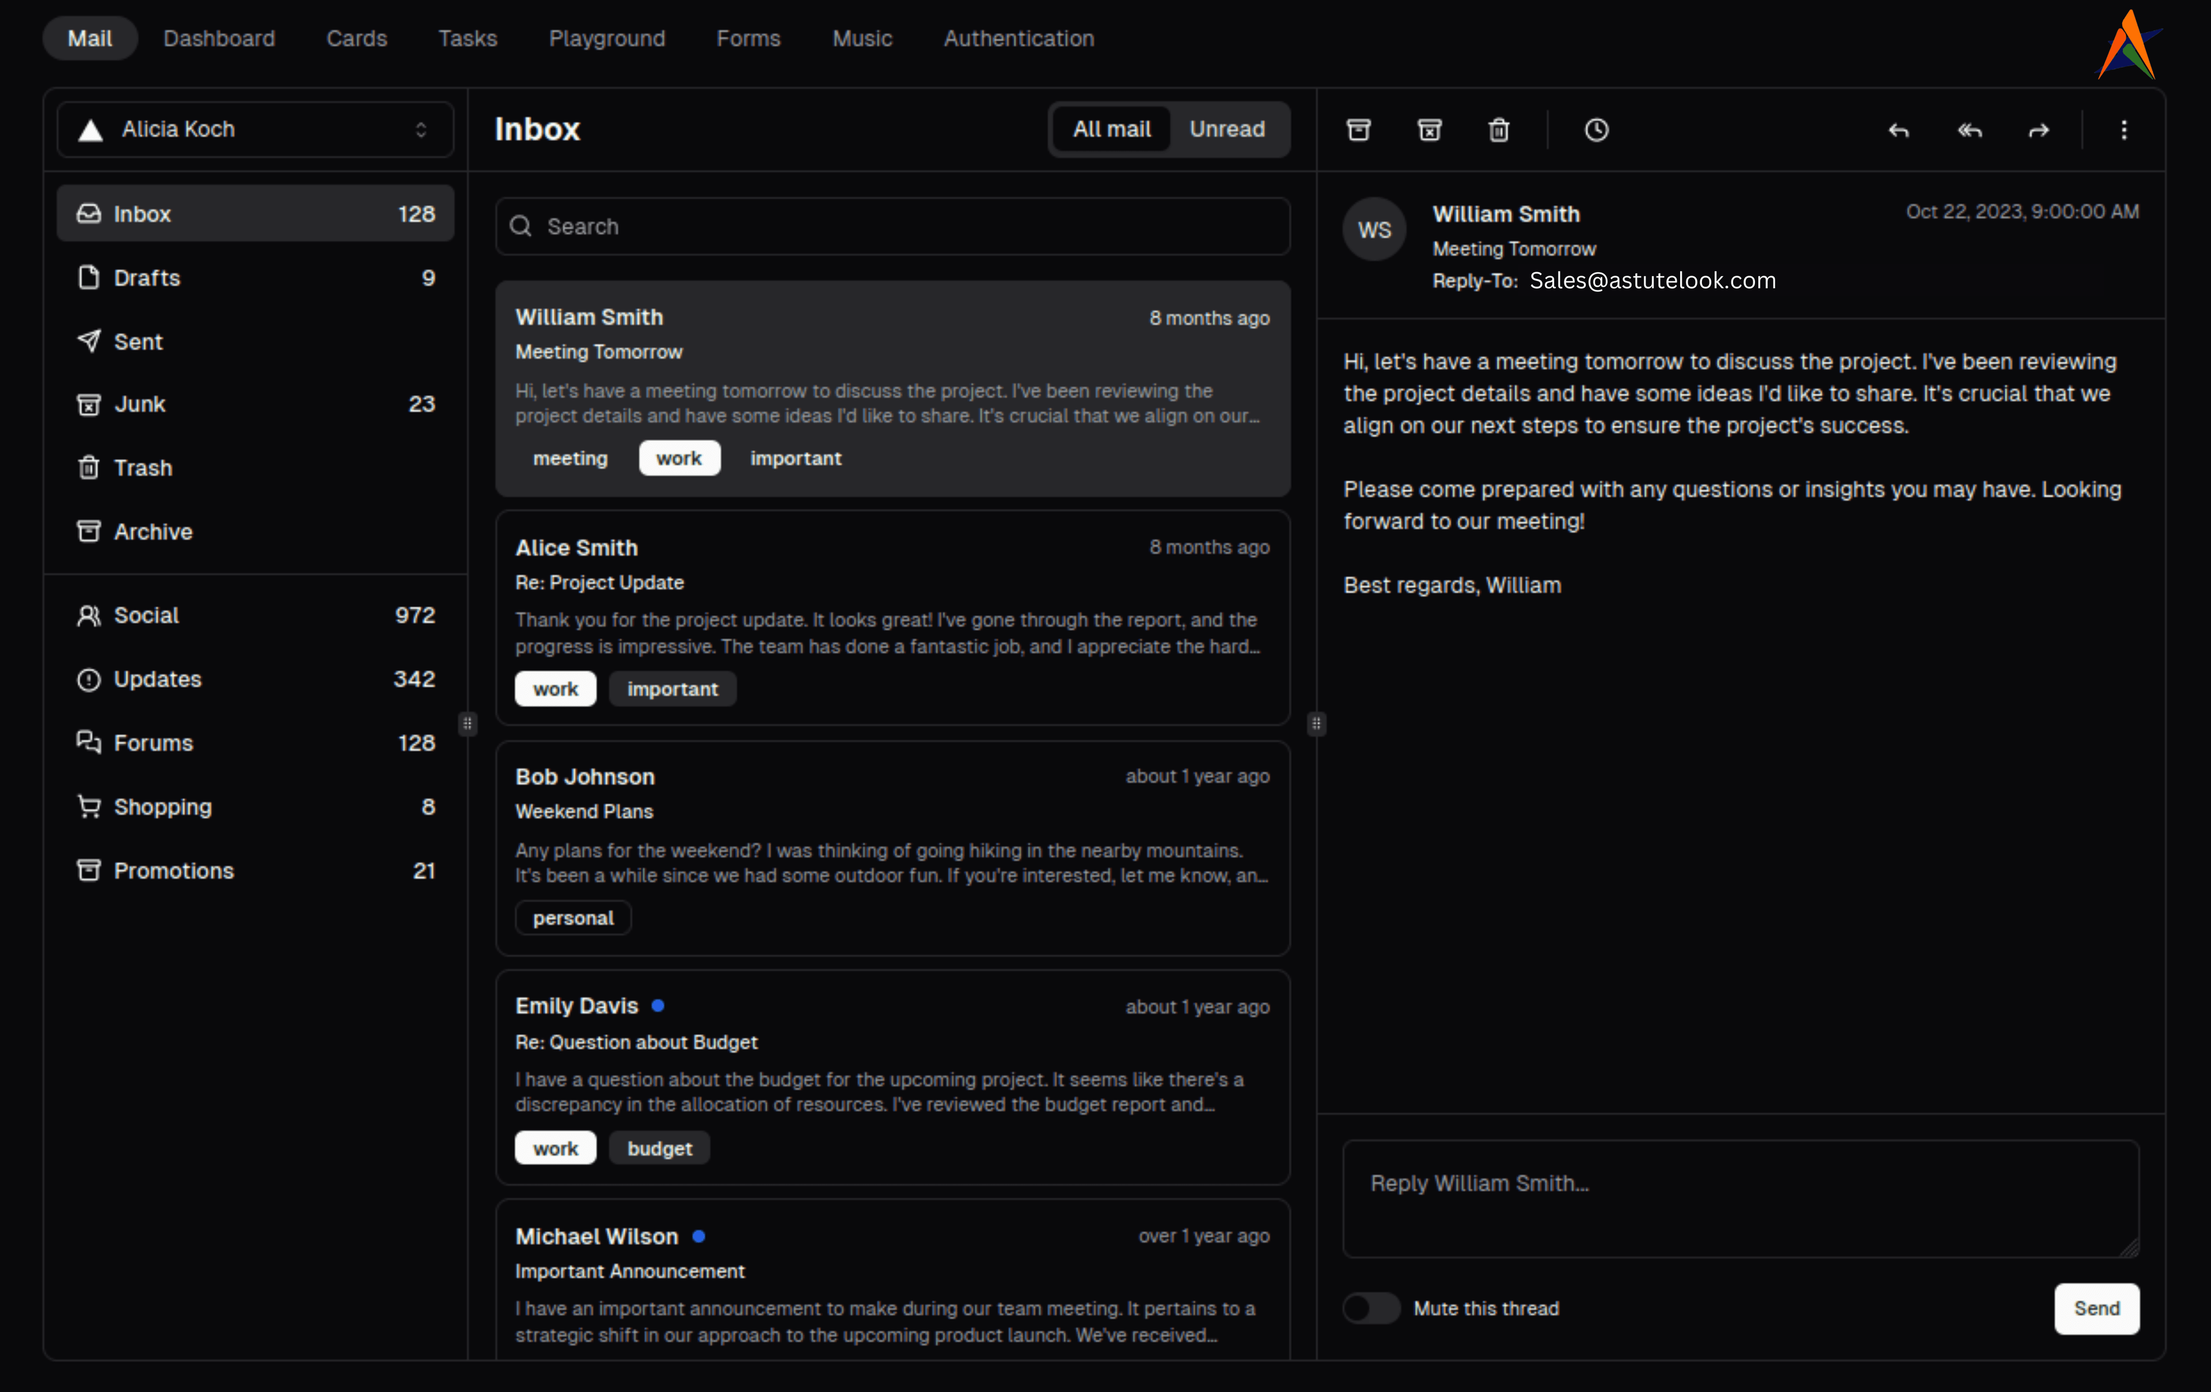Screen dimensions: 2211x1392
Task: Delete the email with the trash icon
Action: (x=1499, y=129)
